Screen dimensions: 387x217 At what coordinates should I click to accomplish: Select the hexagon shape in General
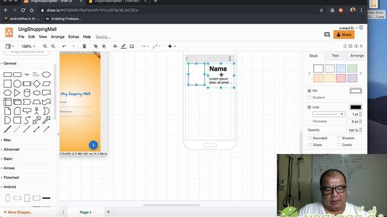click(7, 93)
